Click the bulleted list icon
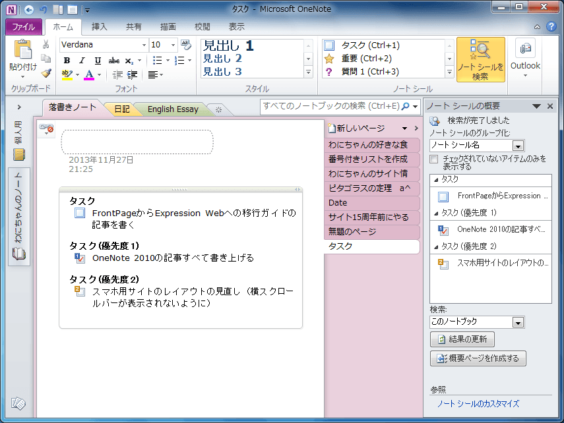The width and height of the screenshot is (564, 423). tap(157, 61)
